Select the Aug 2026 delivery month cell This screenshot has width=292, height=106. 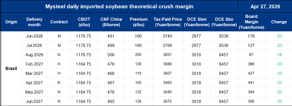coord(34,55)
